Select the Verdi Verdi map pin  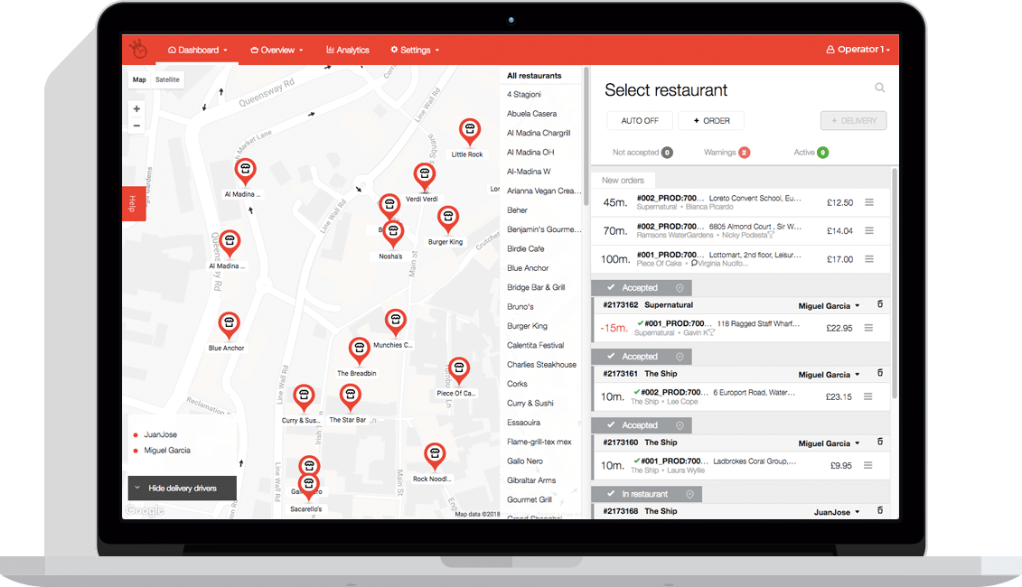tap(425, 177)
